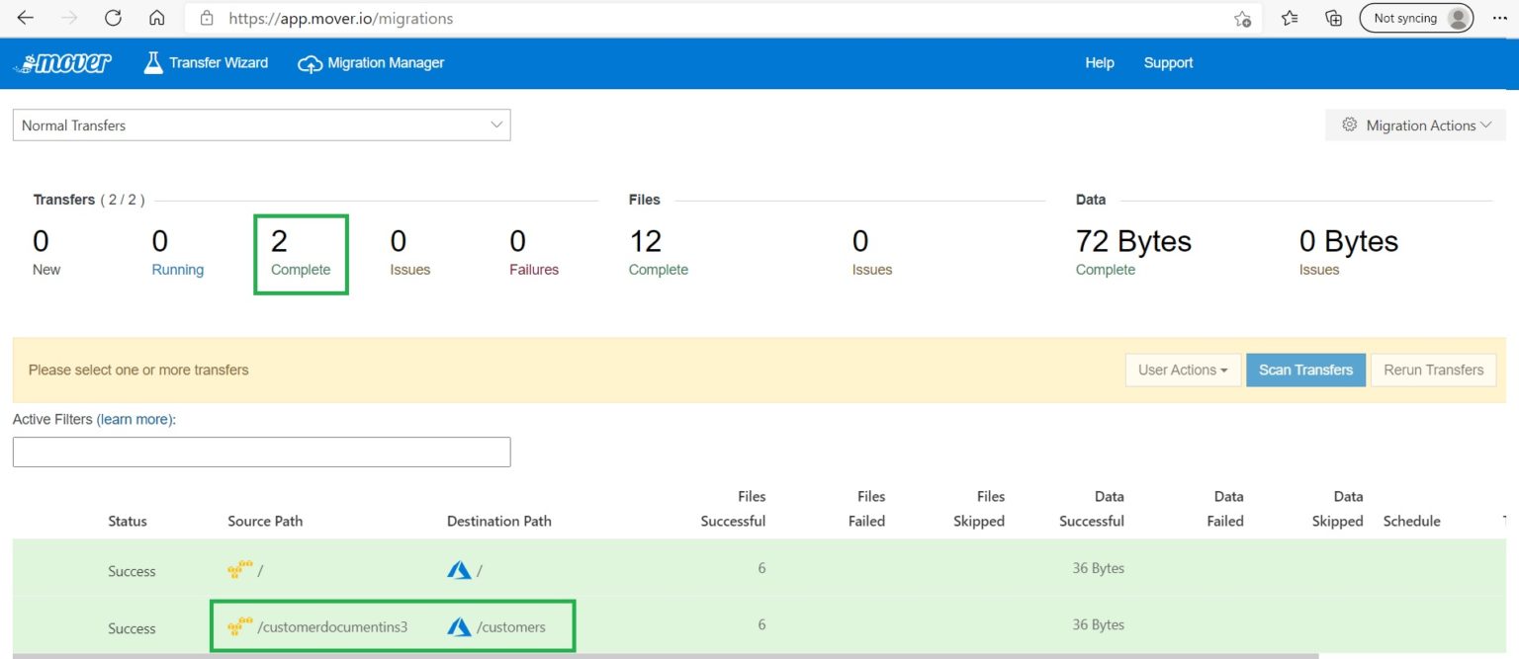Filter by Complete transfers count
Image resolution: width=1519 pixels, height=659 pixels.
point(301,253)
